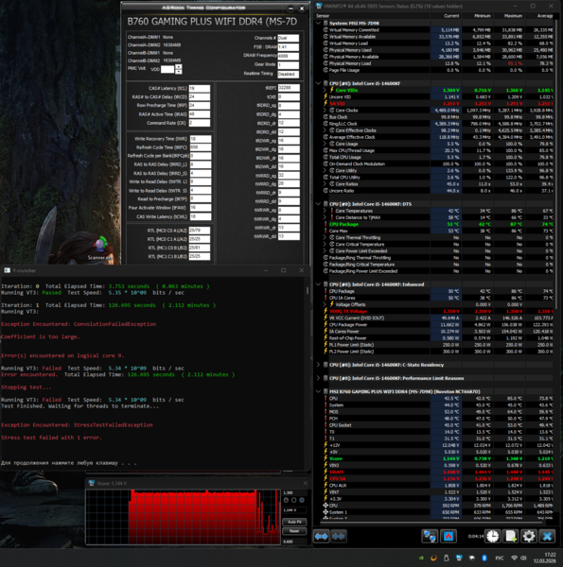Click the Maximum column header in HWiNFO
Screen dimensions: 563x567
[x=513, y=16]
